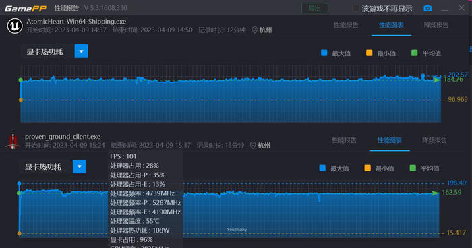Click proven_ground_client.exe title

click(x=63, y=137)
